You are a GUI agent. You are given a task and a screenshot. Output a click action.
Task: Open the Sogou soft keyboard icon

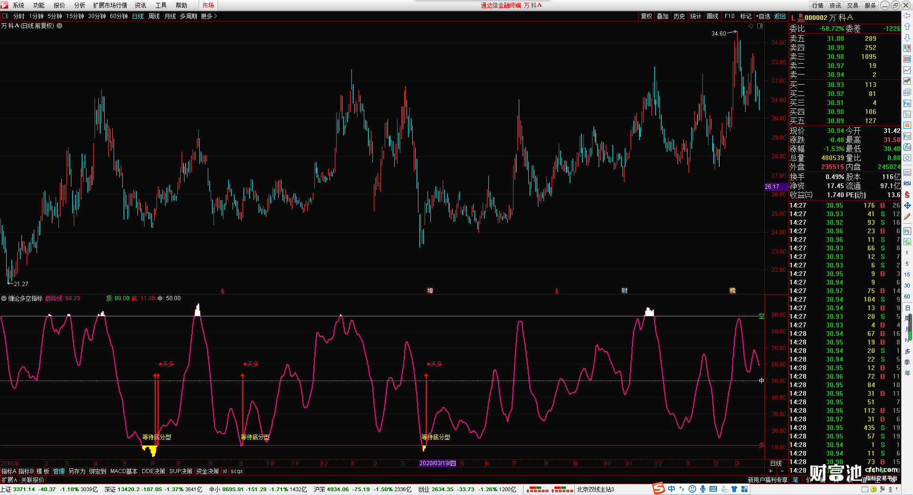click(713, 489)
